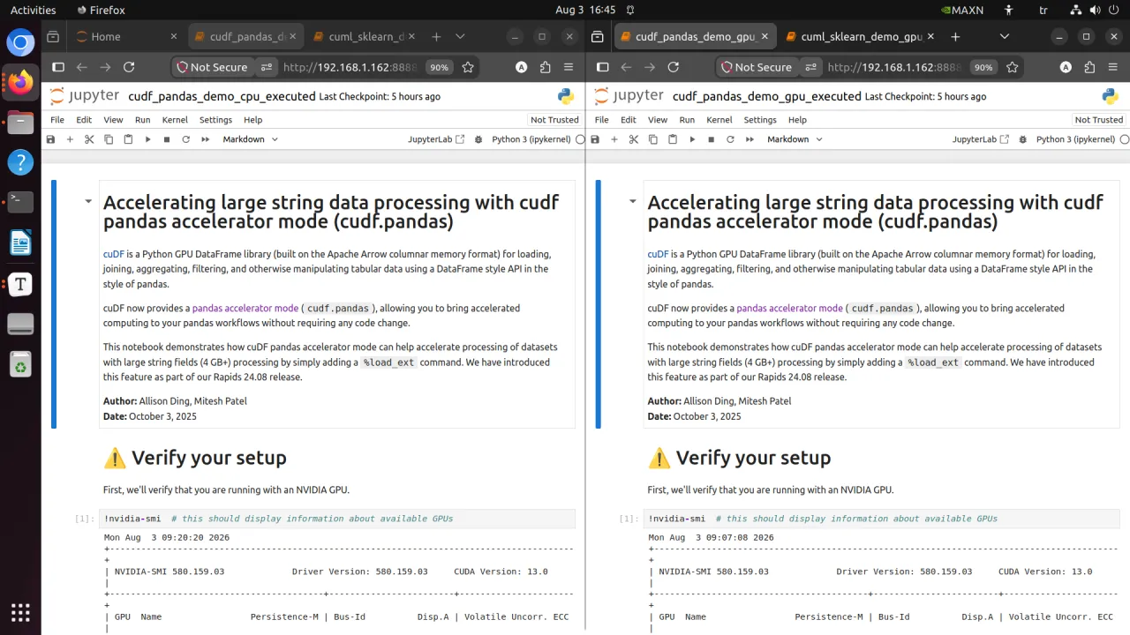Click the Jupyter logo in the left window

[84, 96]
